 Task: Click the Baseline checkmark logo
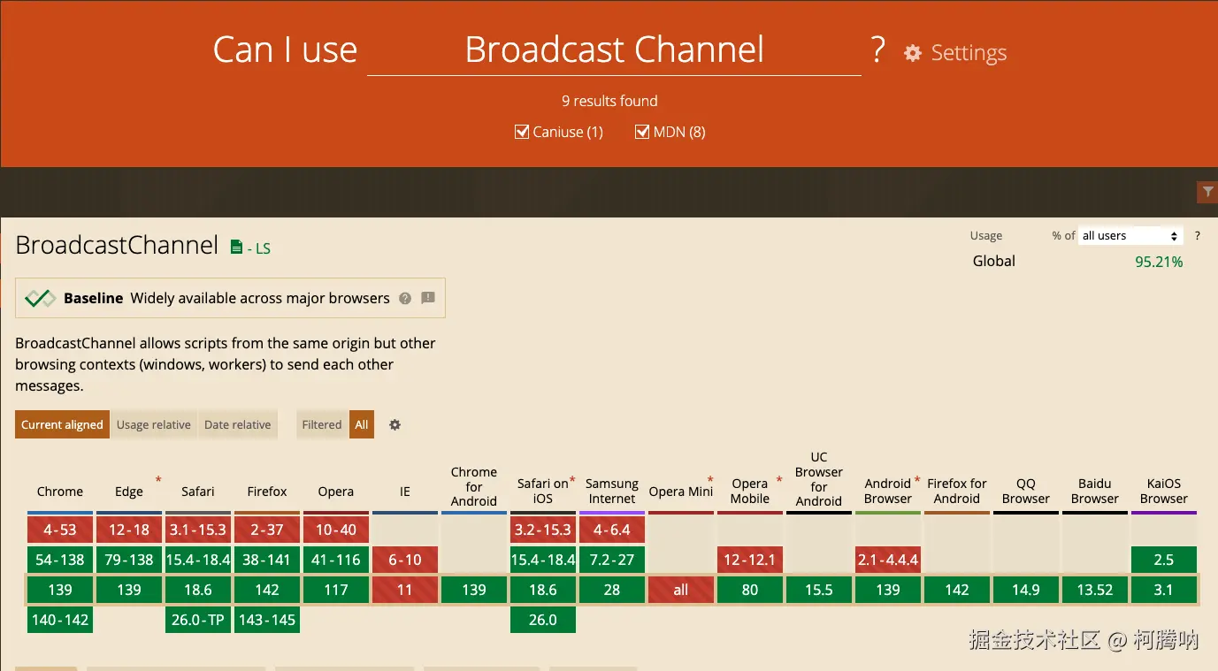pyautogui.click(x=40, y=299)
